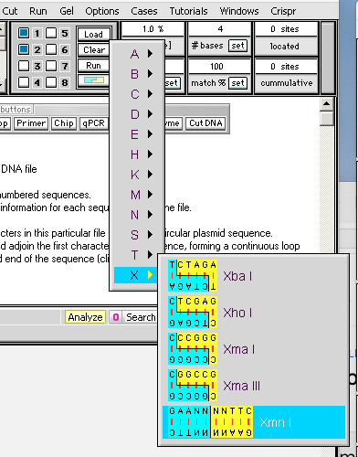
Task: Click the Analyze highlighted button
Action: (85, 317)
